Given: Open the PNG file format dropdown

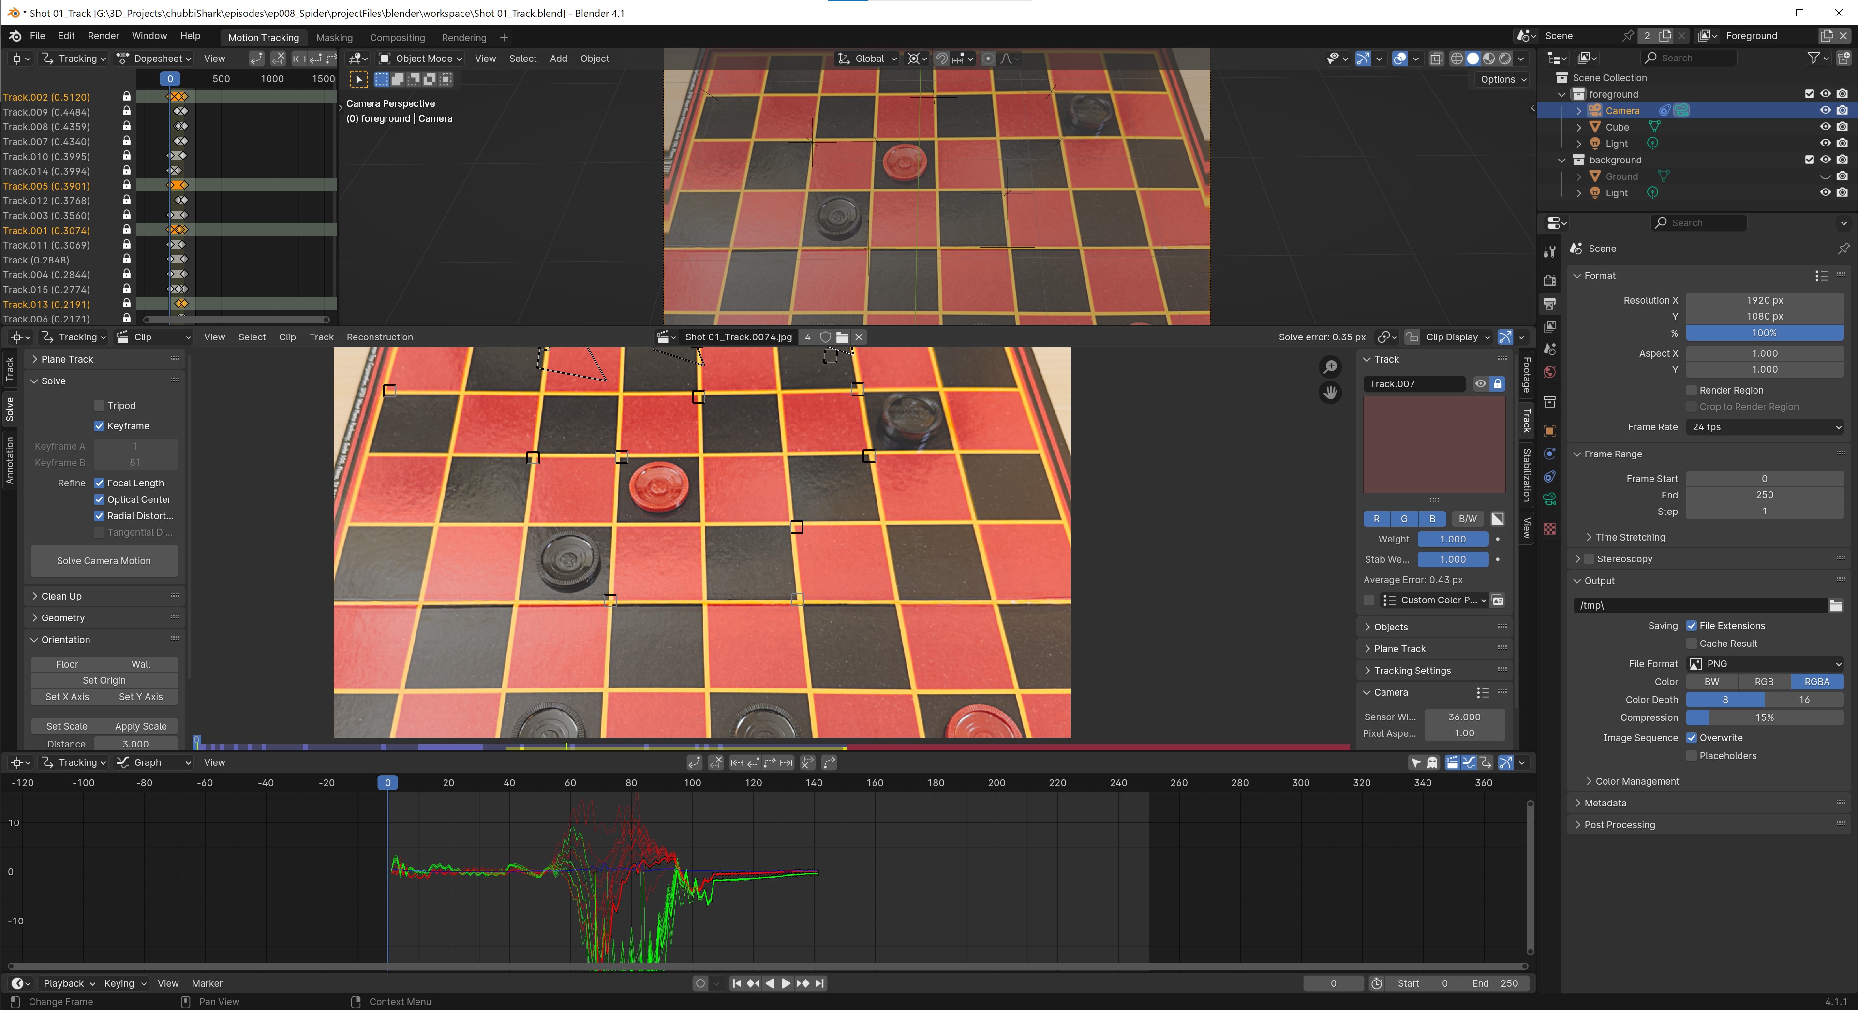Looking at the screenshot, I should coord(1764,664).
